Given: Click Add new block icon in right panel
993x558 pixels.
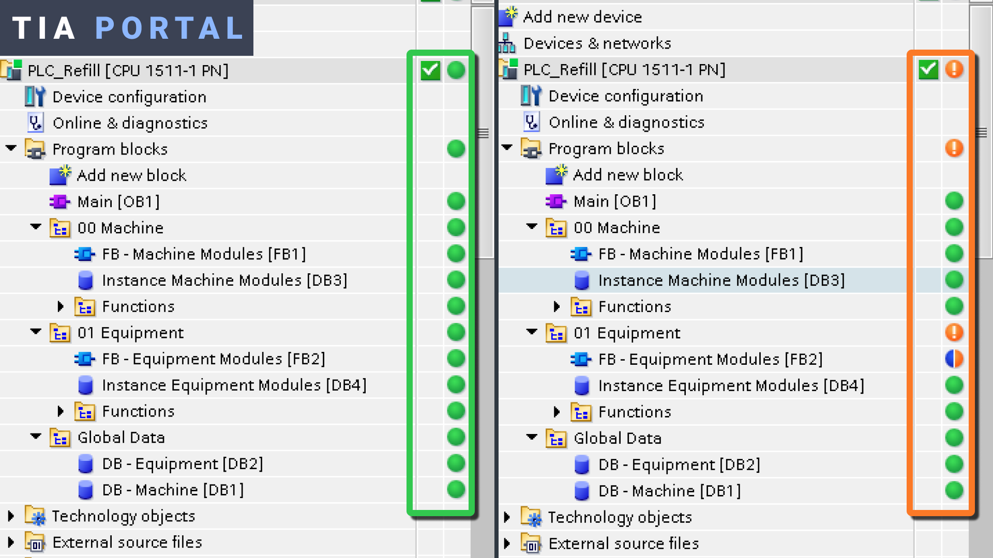Looking at the screenshot, I should [556, 175].
